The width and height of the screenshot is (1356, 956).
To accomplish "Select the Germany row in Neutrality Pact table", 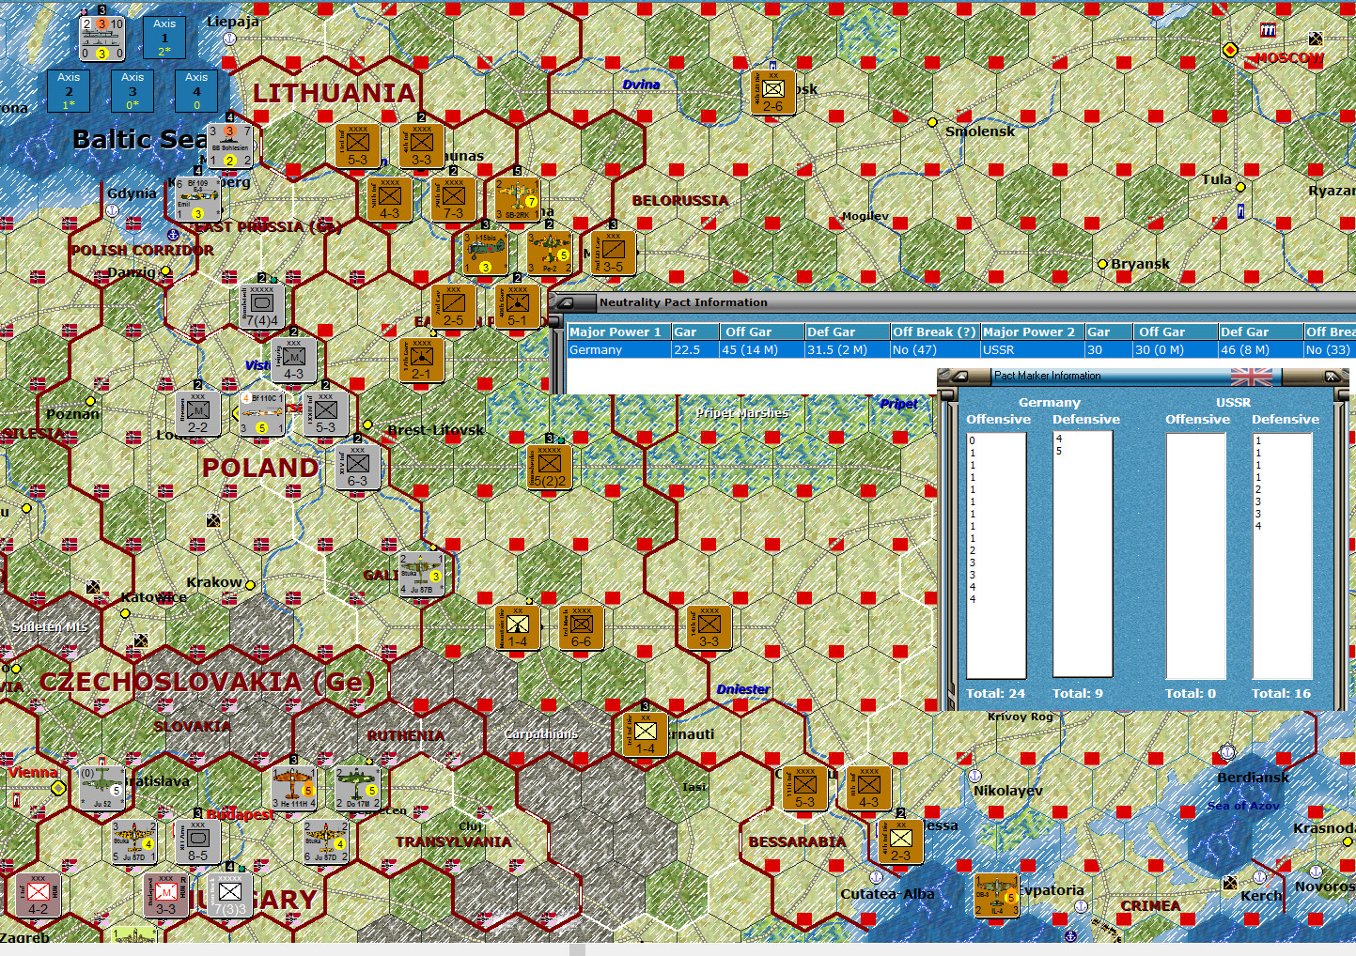I will click(x=961, y=349).
